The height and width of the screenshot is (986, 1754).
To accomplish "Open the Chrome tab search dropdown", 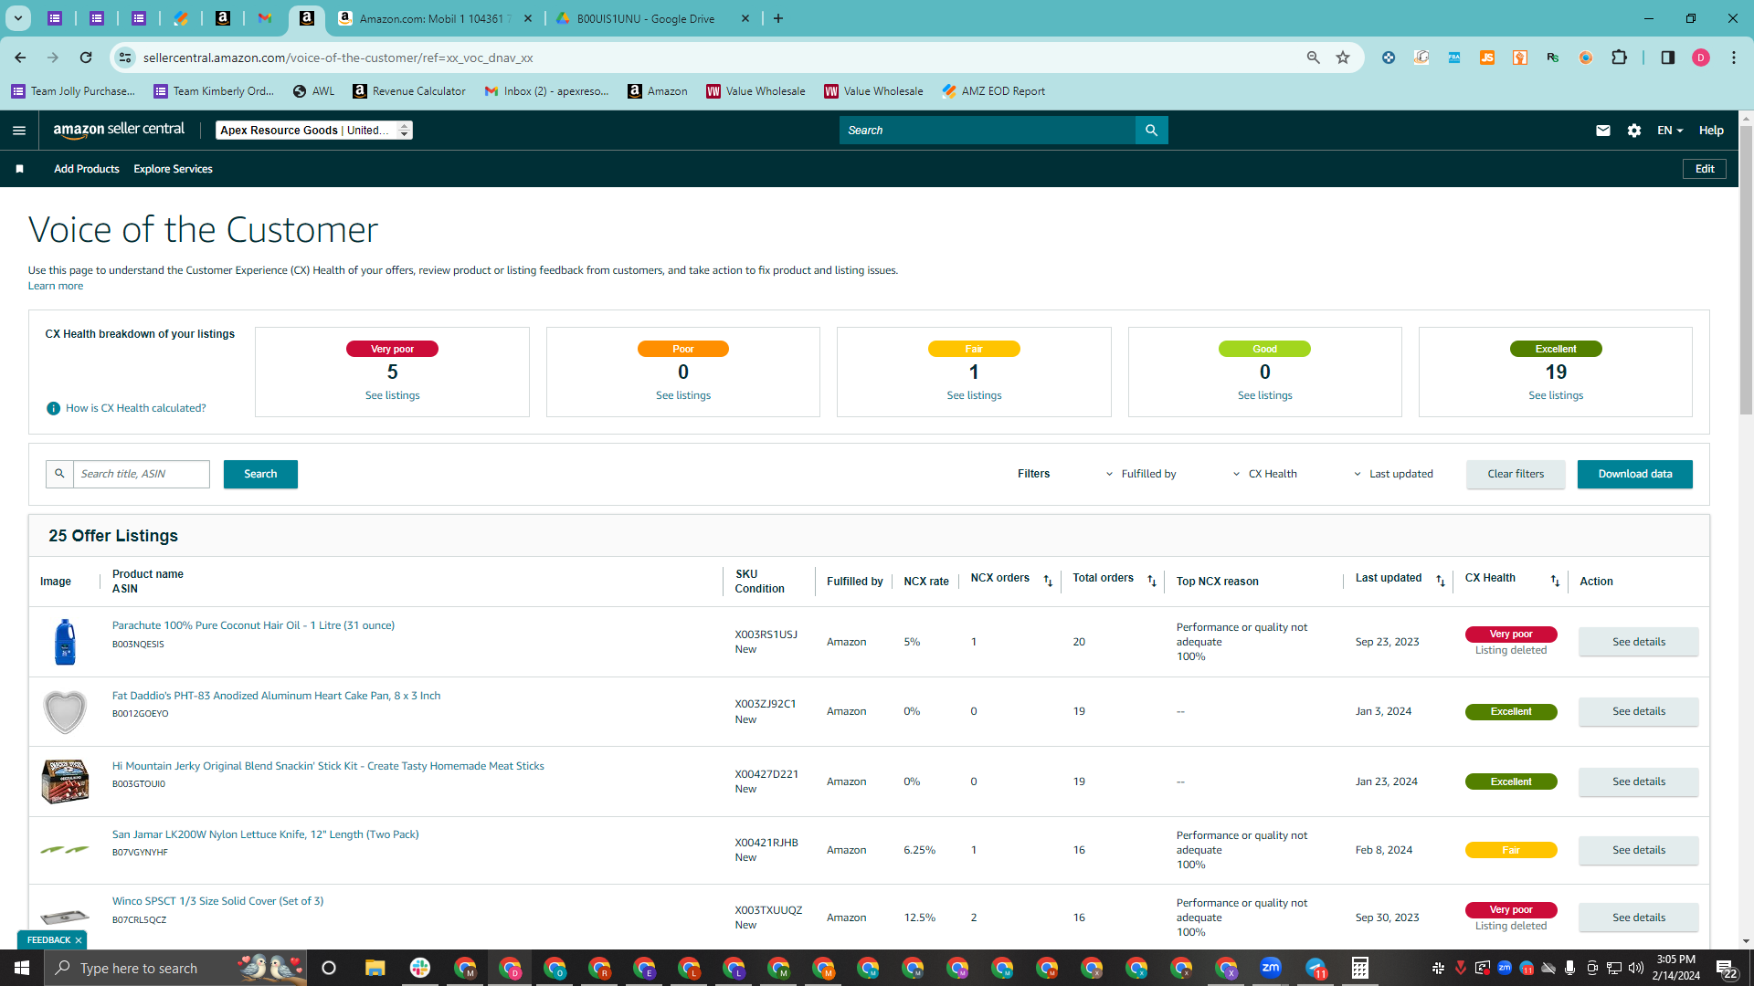I will [17, 18].
